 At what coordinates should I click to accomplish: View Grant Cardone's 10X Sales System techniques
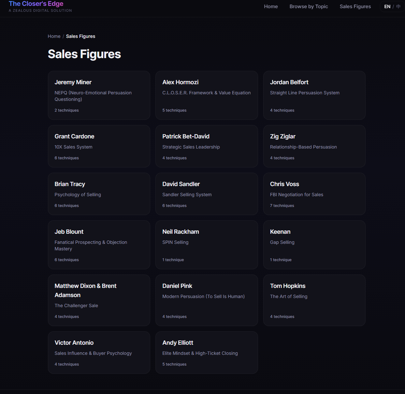tap(99, 146)
